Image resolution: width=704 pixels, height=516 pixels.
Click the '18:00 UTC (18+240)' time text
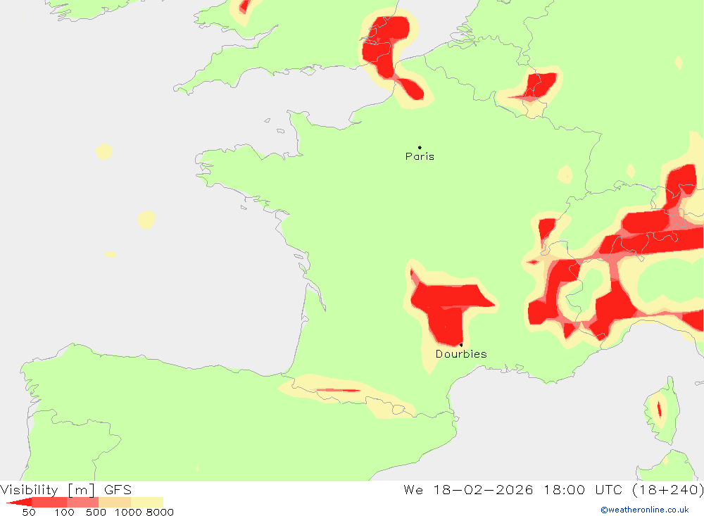pyautogui.click(x=624, y=489)
